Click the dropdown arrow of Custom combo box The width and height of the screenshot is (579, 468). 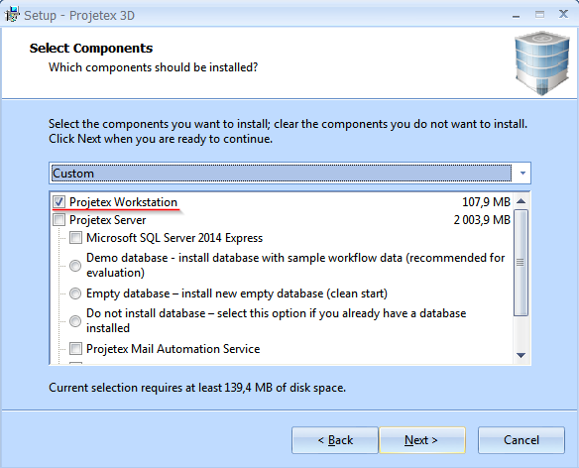click(x=522, y=173)
